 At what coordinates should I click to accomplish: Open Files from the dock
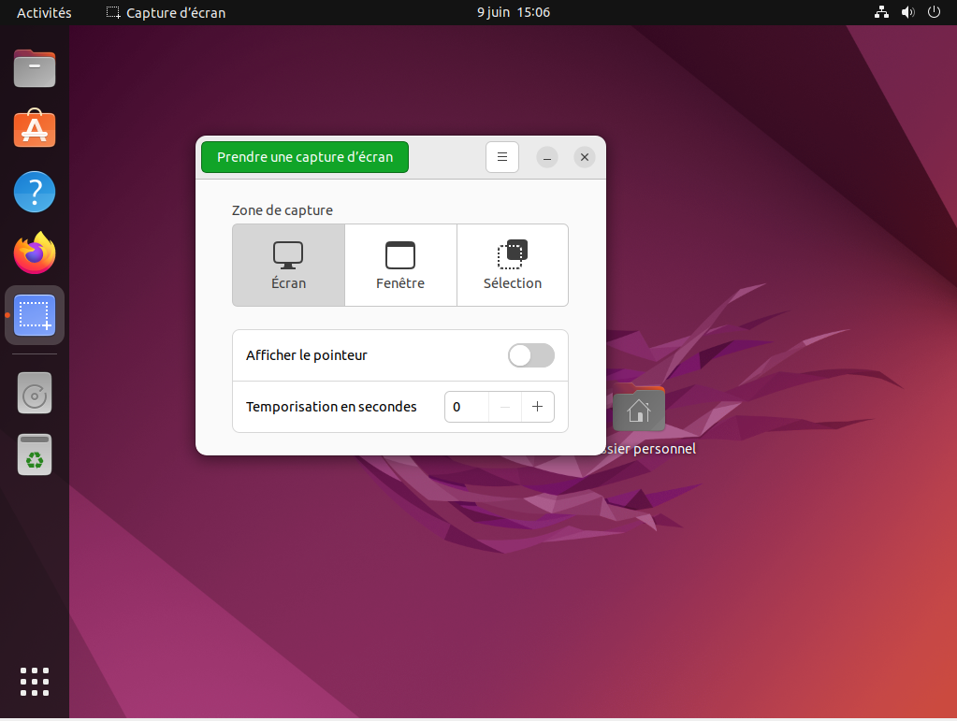pyautogui.click(x=35, y=68)
